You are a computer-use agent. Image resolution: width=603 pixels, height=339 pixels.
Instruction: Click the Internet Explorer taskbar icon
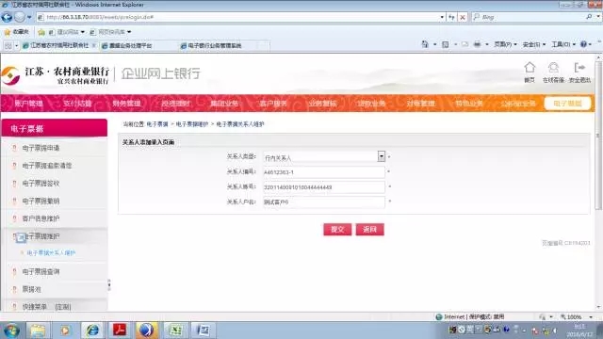92,331
